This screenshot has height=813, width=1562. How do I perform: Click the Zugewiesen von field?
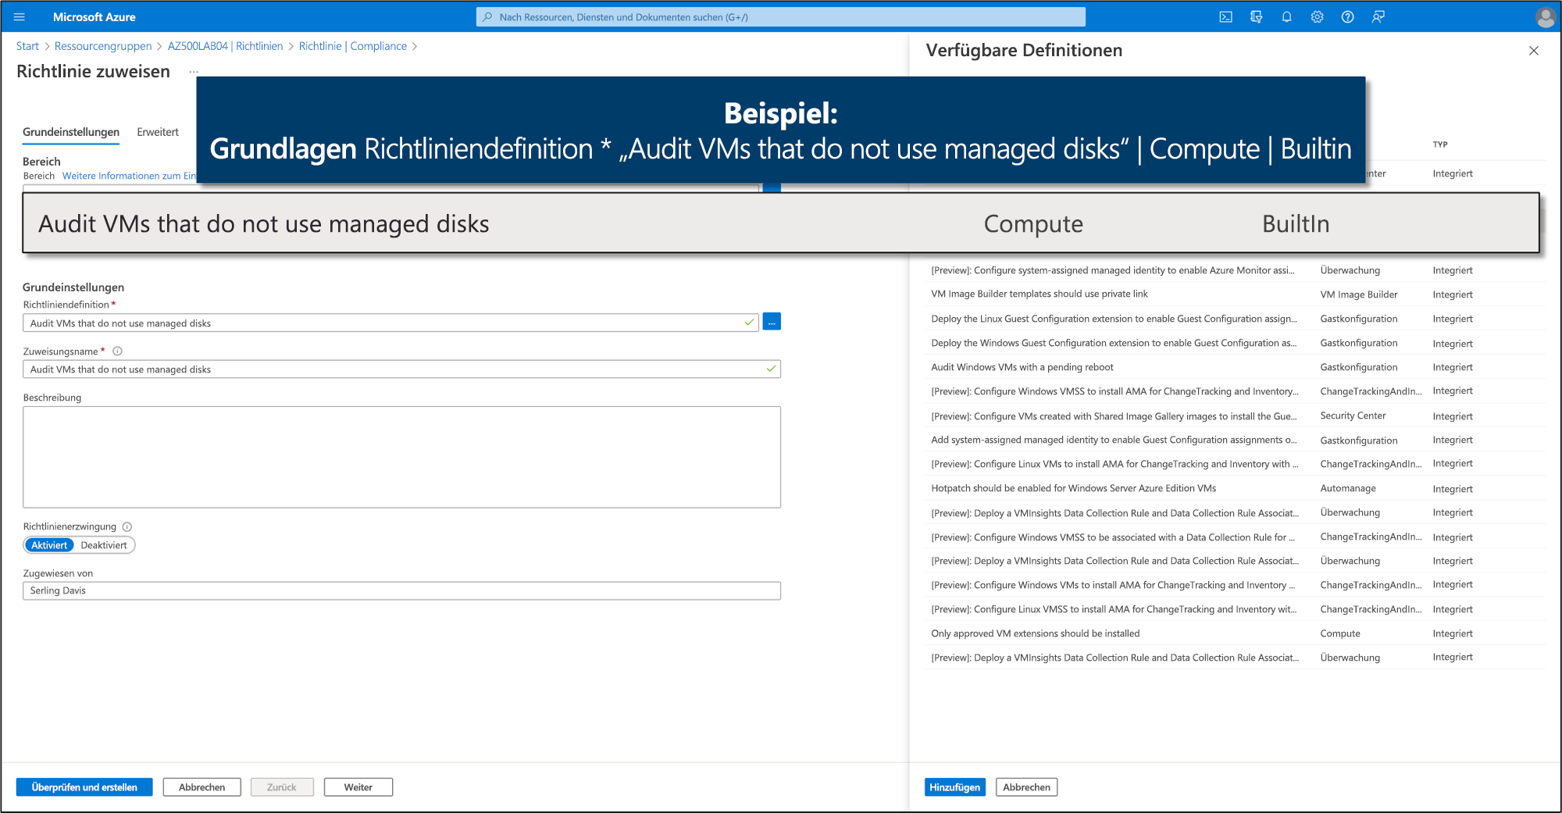tap(401, 590)
